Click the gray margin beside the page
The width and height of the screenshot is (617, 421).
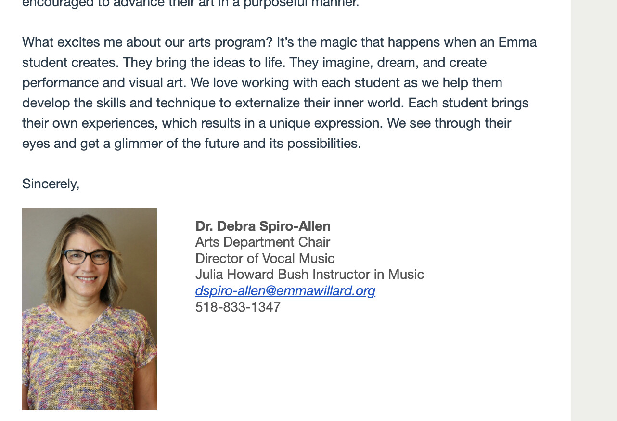click(x=594, y=210)
